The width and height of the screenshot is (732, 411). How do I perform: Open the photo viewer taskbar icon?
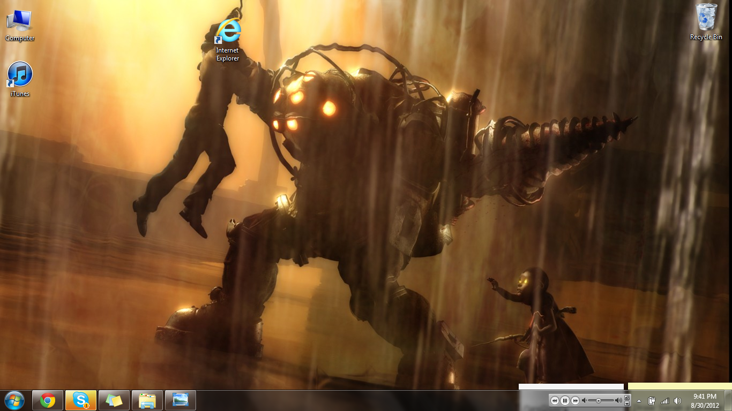click(x=181, y=400)
